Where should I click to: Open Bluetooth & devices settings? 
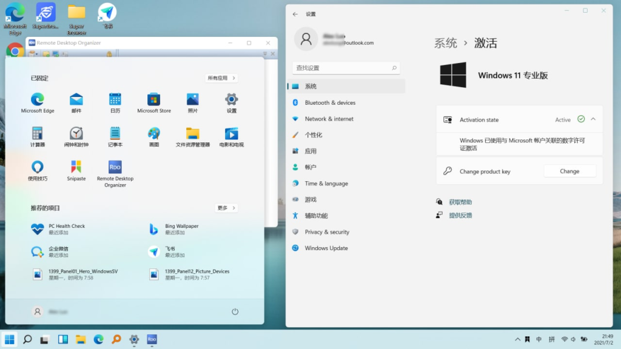tap(346, 102)
